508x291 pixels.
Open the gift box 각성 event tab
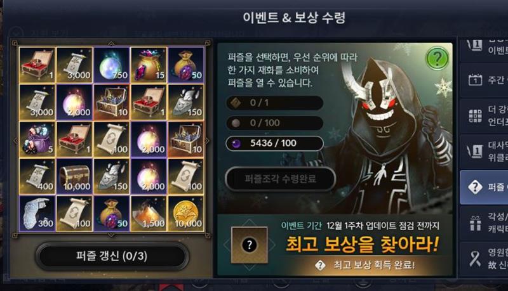pos(484,223)
